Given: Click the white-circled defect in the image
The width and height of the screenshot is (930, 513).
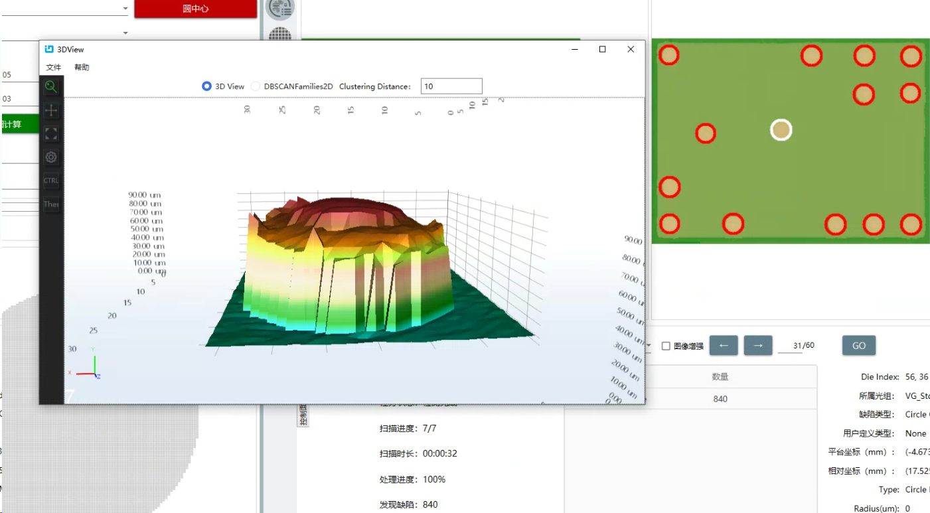Looking at the screenshot, I should pyautogui.click(x=781, y=130).
